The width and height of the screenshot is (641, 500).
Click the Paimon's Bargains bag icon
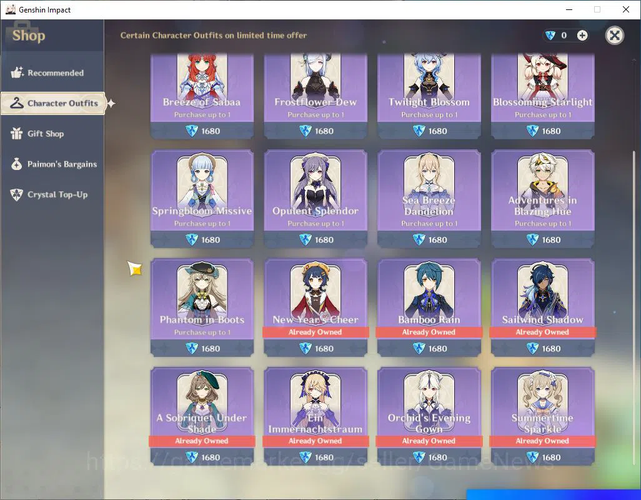pyautogui.click(x=16, y=164)
